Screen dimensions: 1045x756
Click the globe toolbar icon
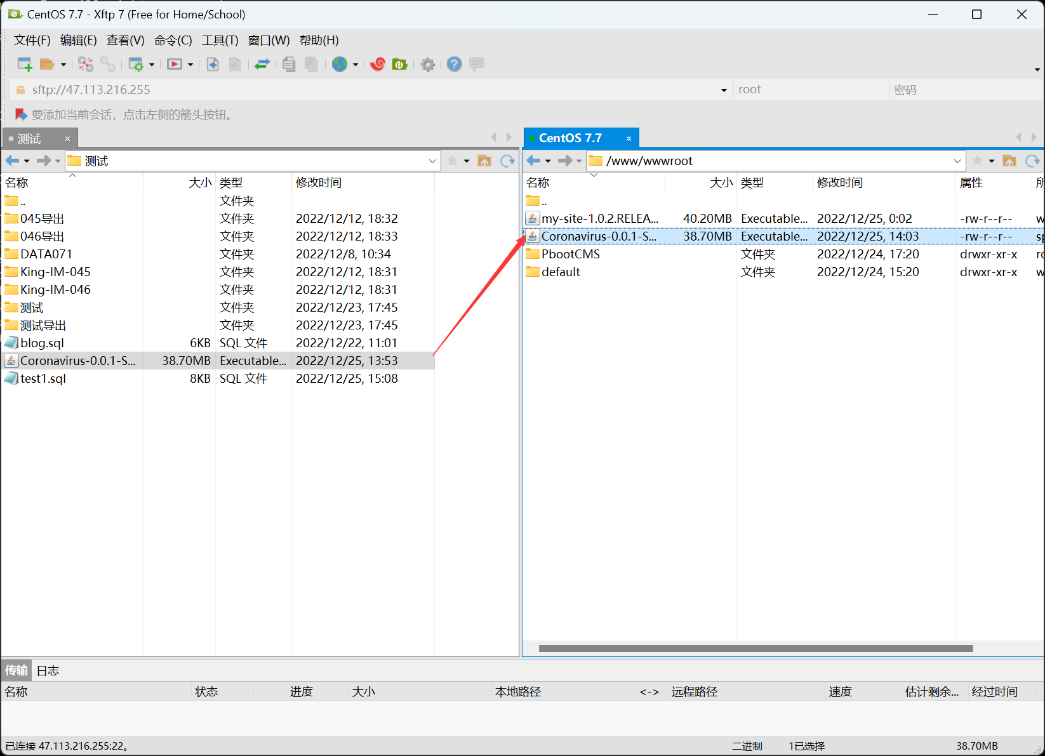340,64
